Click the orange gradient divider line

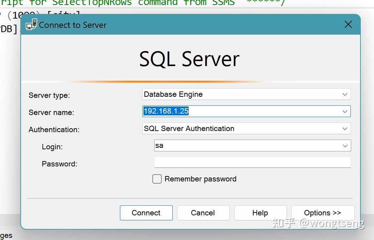tap(188, 81)
